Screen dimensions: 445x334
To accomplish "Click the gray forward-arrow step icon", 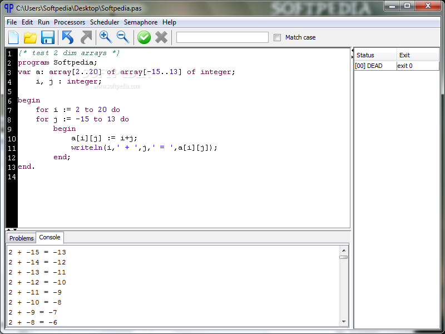I will (x=86, y=37).
